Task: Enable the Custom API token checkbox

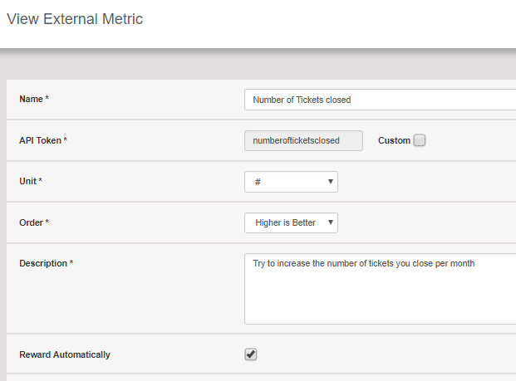Action: point(420,140)
